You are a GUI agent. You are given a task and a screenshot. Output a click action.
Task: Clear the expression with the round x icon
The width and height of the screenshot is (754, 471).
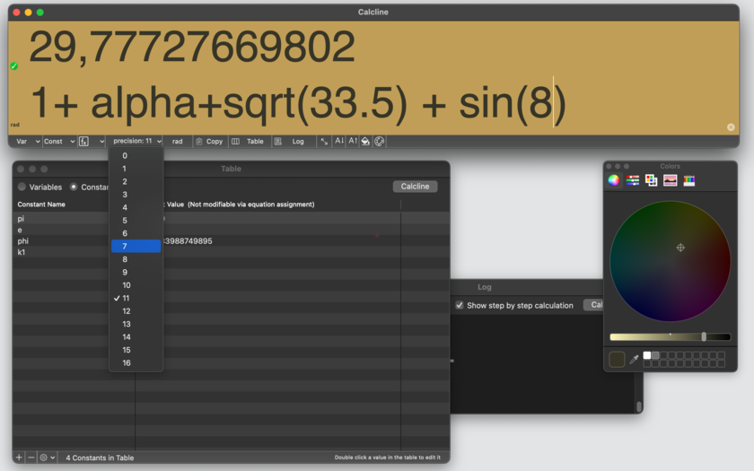pos(731,127)
